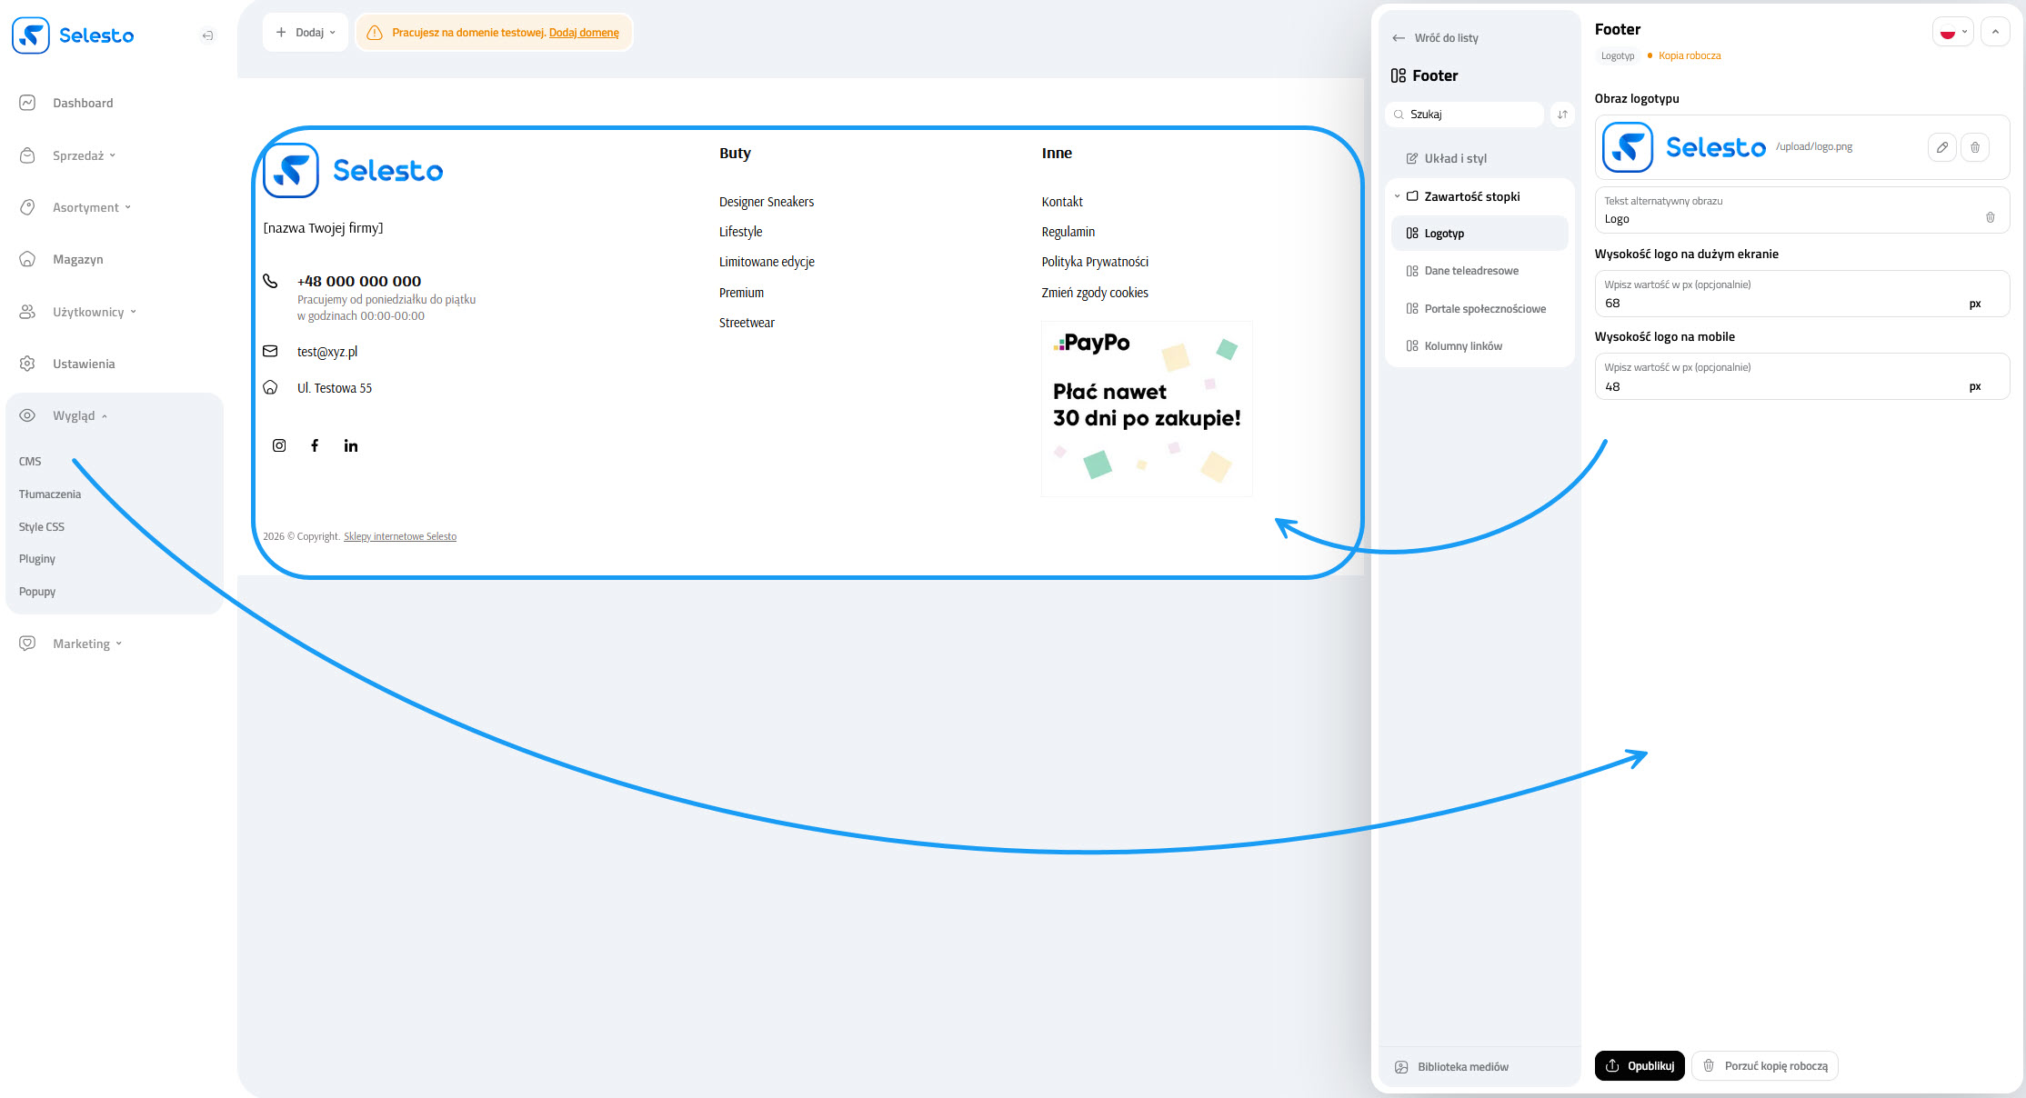Select Dane teleadresowe in footer list
Viewport: 2026px width, 1098px height.
[x=1470, y=271]
